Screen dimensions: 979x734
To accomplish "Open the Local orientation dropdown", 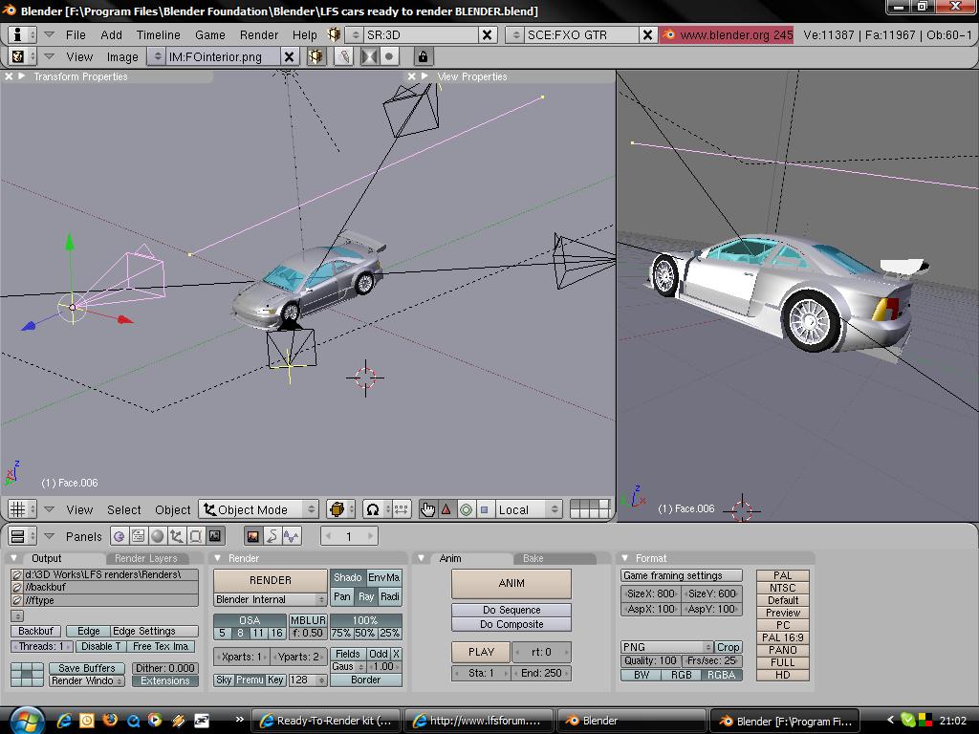I will point(529,509).
